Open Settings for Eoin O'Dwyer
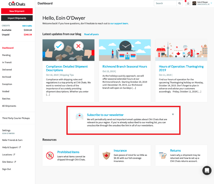214x184 pixels. [x=6, y=130]
